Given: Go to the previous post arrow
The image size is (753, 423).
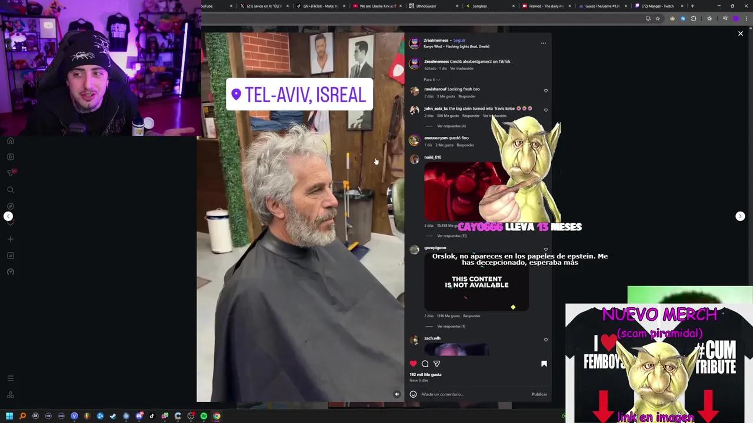Looking at the screenshot, I should [x=8, y=216].
